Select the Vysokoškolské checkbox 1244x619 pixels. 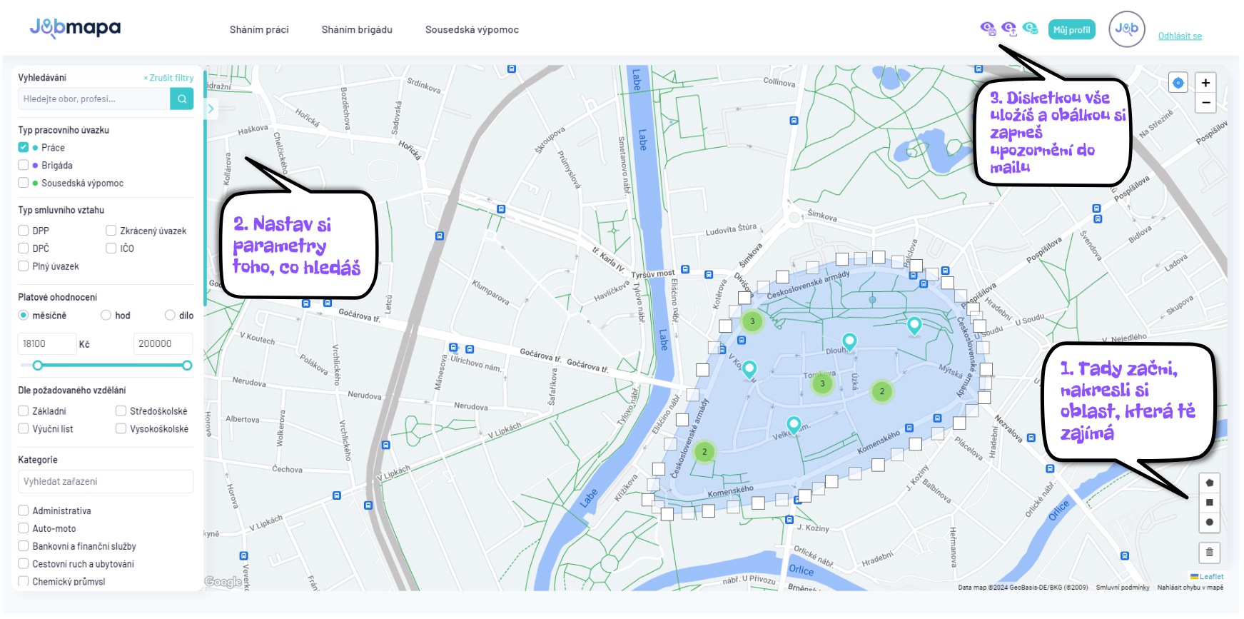tap(121, 429)
